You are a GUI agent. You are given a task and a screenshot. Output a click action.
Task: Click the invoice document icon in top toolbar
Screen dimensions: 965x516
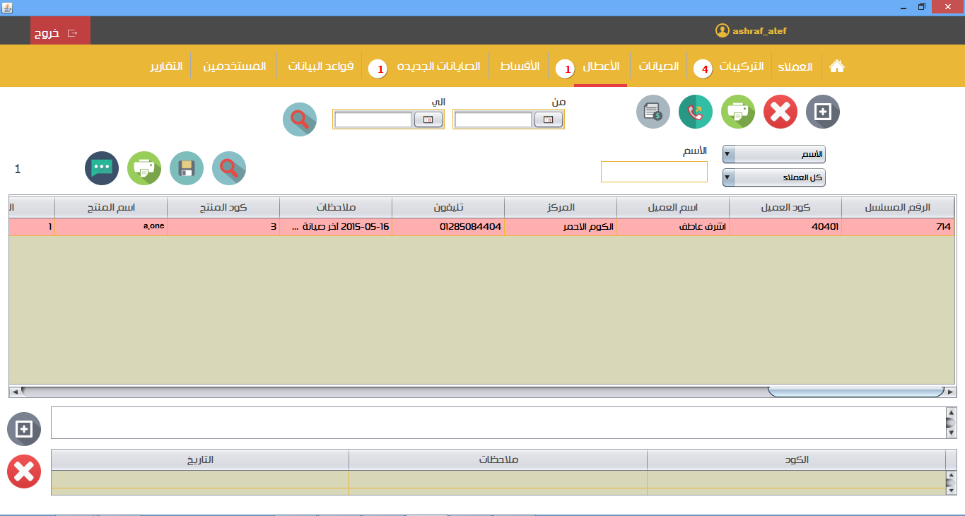(x=653, y=112)
